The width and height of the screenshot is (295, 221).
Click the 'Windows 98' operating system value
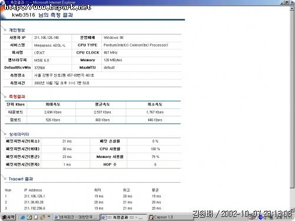pyautogui.click(x=113, y=38)
